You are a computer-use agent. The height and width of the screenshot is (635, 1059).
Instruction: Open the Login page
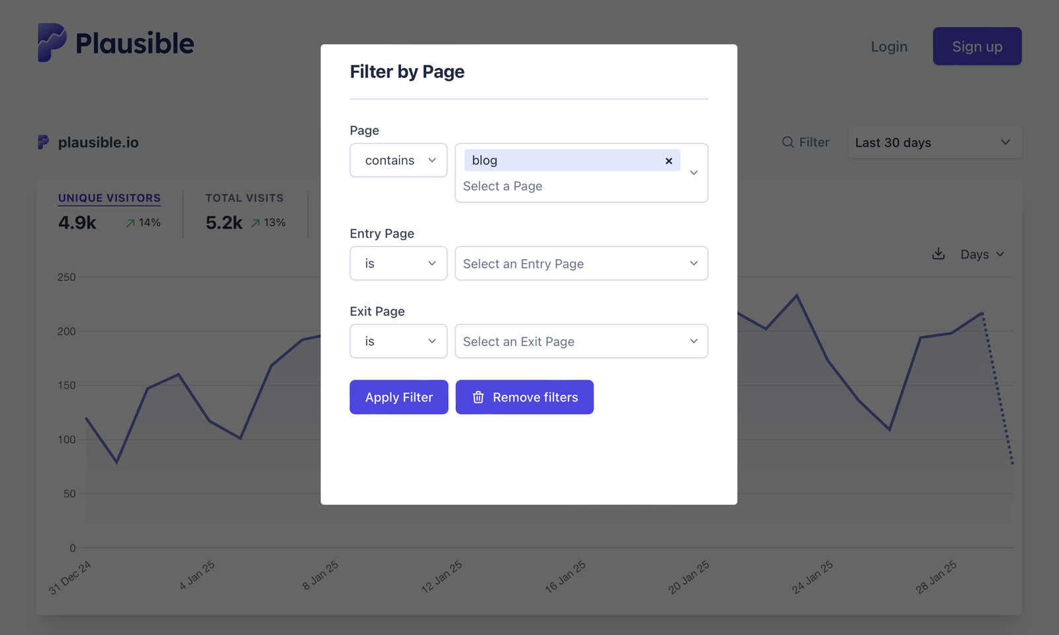click(889, 46)
